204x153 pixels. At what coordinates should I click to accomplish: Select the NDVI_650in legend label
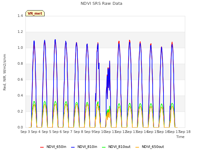pyautogui.click(x=56, y=147)
